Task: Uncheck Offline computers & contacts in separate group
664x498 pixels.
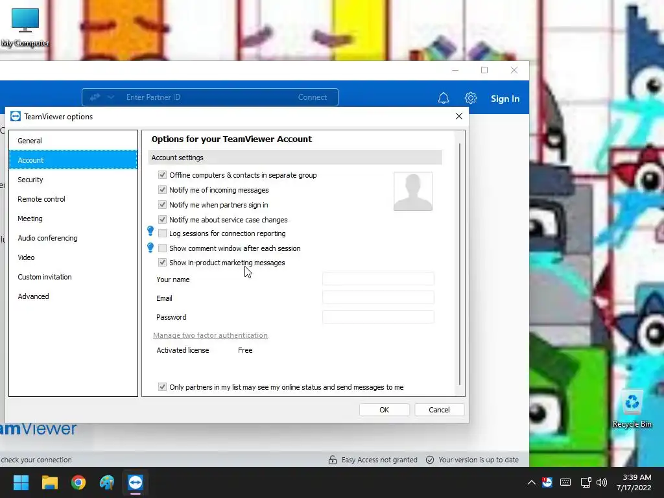Action: pos(162,175)
